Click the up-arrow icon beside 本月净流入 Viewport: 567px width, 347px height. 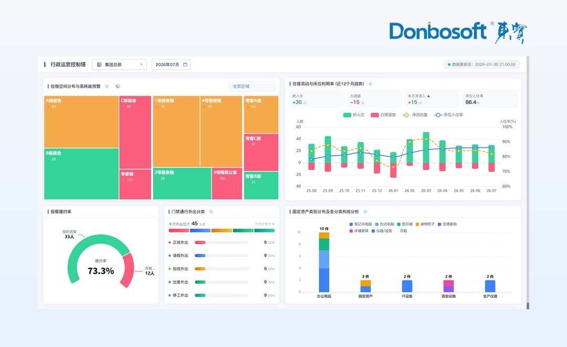(428, 96)
